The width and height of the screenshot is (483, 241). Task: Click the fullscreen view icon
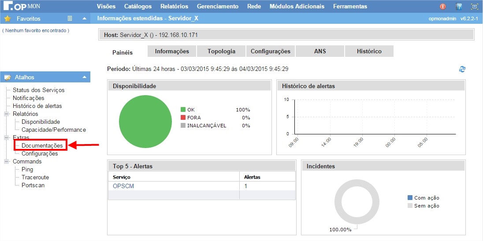click(x=474, y=7)
